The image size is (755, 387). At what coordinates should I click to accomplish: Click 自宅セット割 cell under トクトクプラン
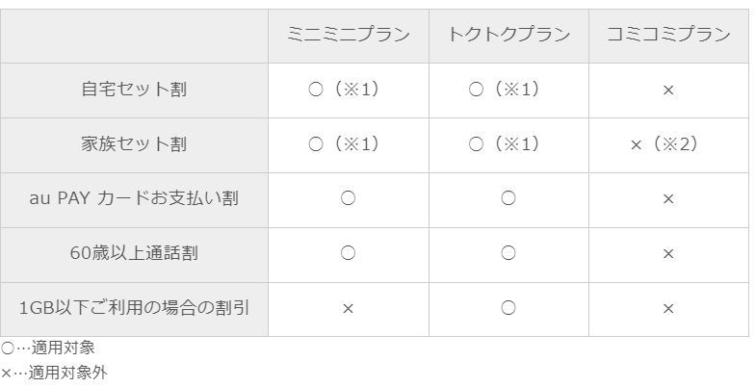508,90
